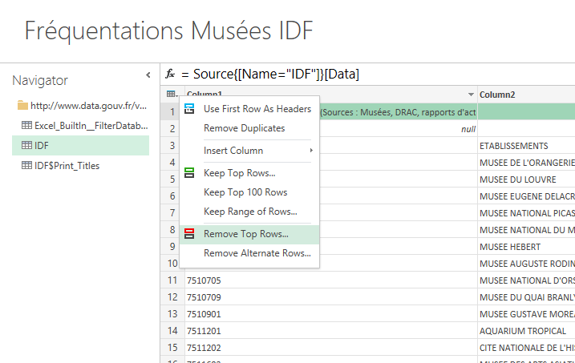Image resolution: width=575 pixels, height=363 pixels.
Task: Select Remove Alternate Rows option
Action: click(257, 253)
